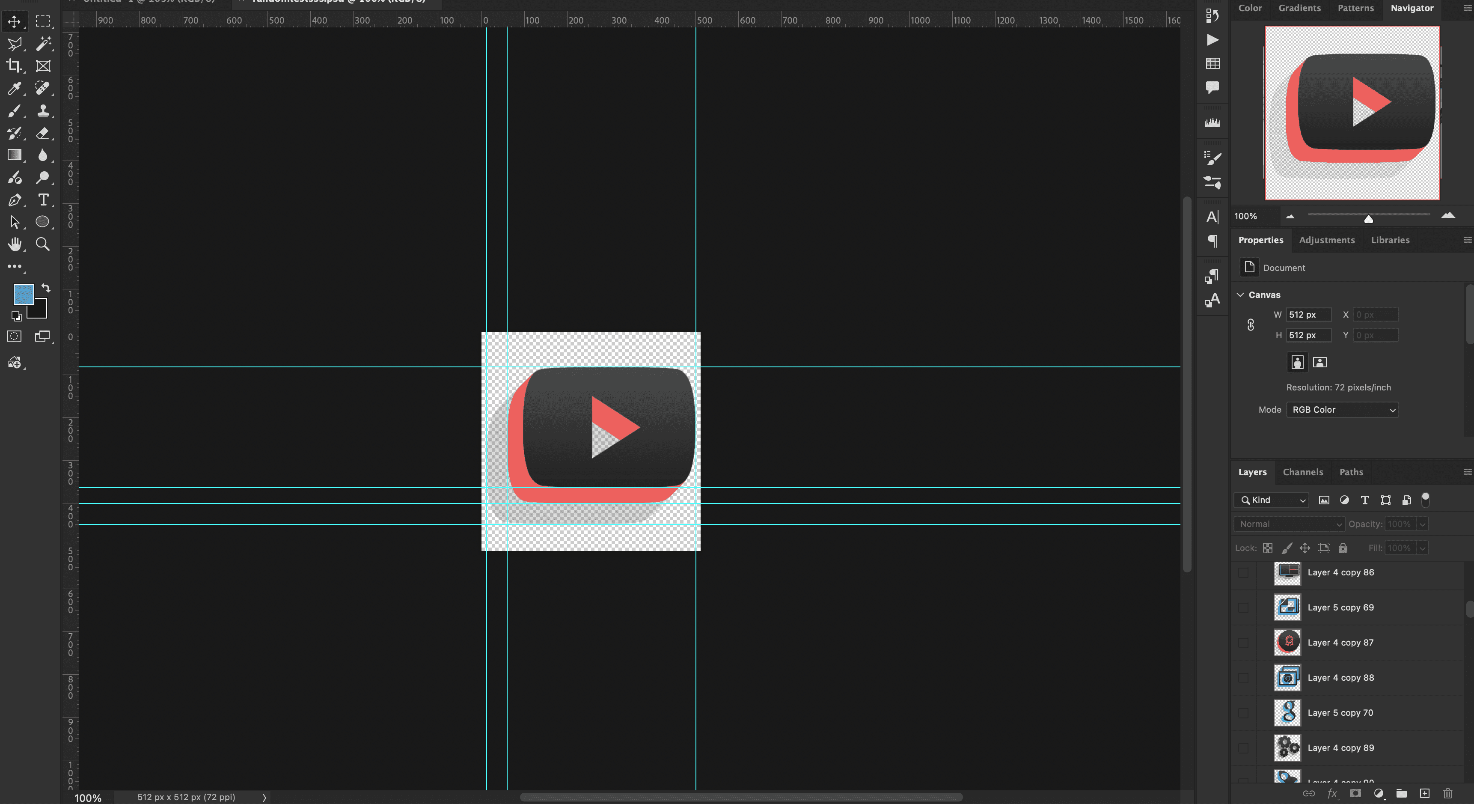The image size is (1474, 804).
Task: Select the Eraser tool
Action: (x=42, y=133)
